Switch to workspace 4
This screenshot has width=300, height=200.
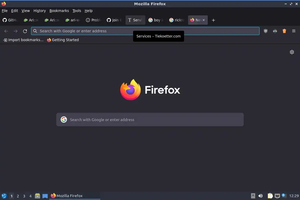point(30,196)
